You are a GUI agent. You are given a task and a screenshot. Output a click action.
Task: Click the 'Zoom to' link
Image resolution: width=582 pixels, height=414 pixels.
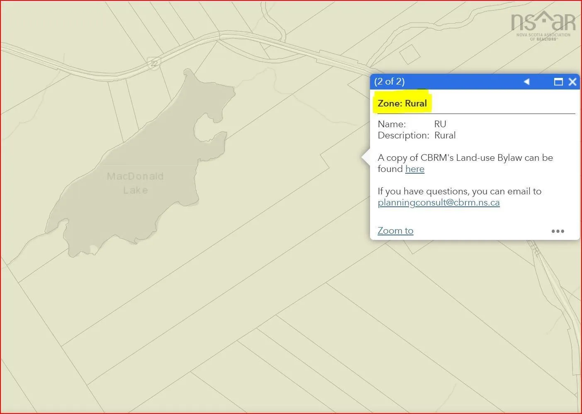tap(395, 231)
